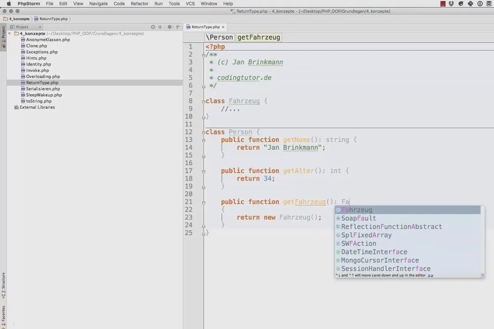The width and height of the screenshot is (494, 329).
Task: Toggle the Z: Structure side panel
Action: 3,285
